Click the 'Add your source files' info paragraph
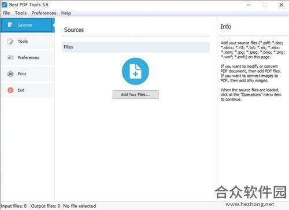Screen dimensions: 289x210 [253, 50]
